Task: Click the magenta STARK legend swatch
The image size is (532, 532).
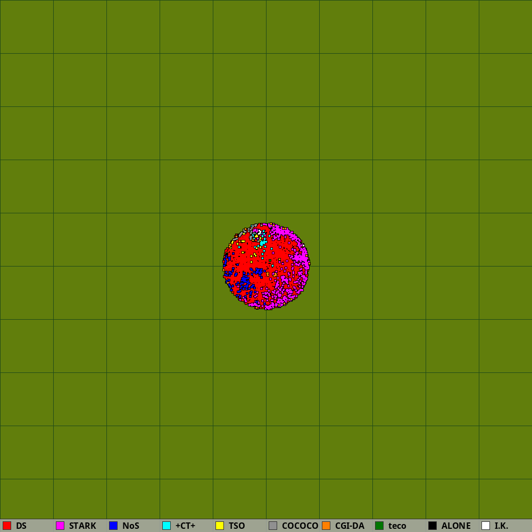Action: click(60, 526)
